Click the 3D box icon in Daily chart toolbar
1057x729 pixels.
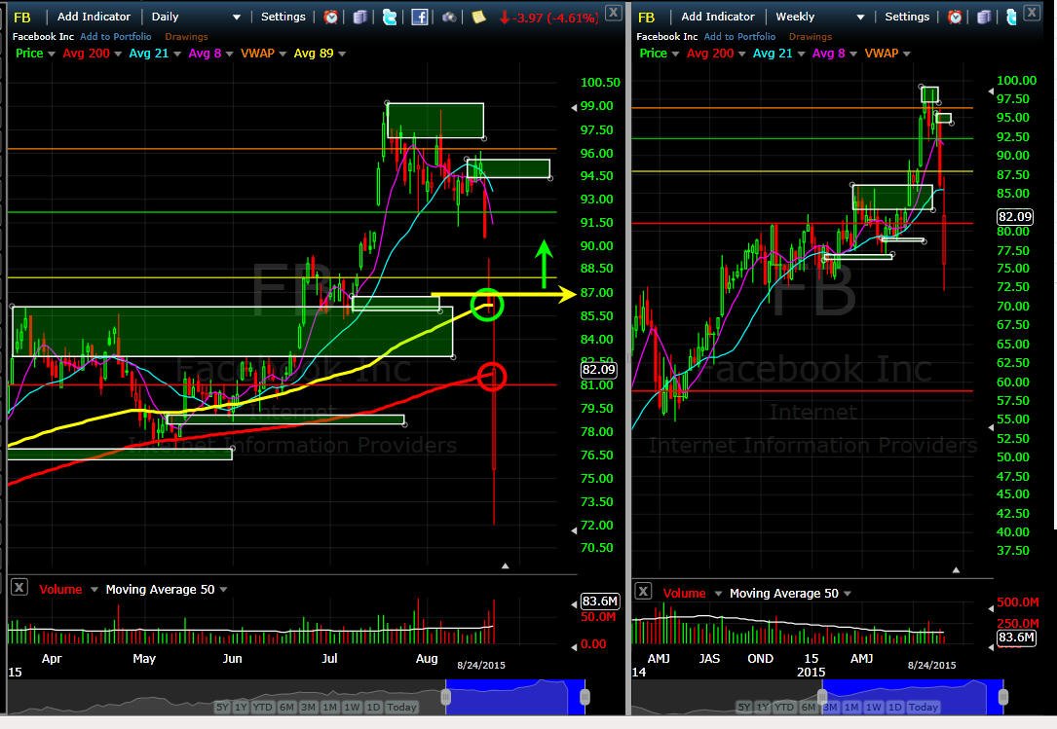pyautogui.click(x=360, y=17)
